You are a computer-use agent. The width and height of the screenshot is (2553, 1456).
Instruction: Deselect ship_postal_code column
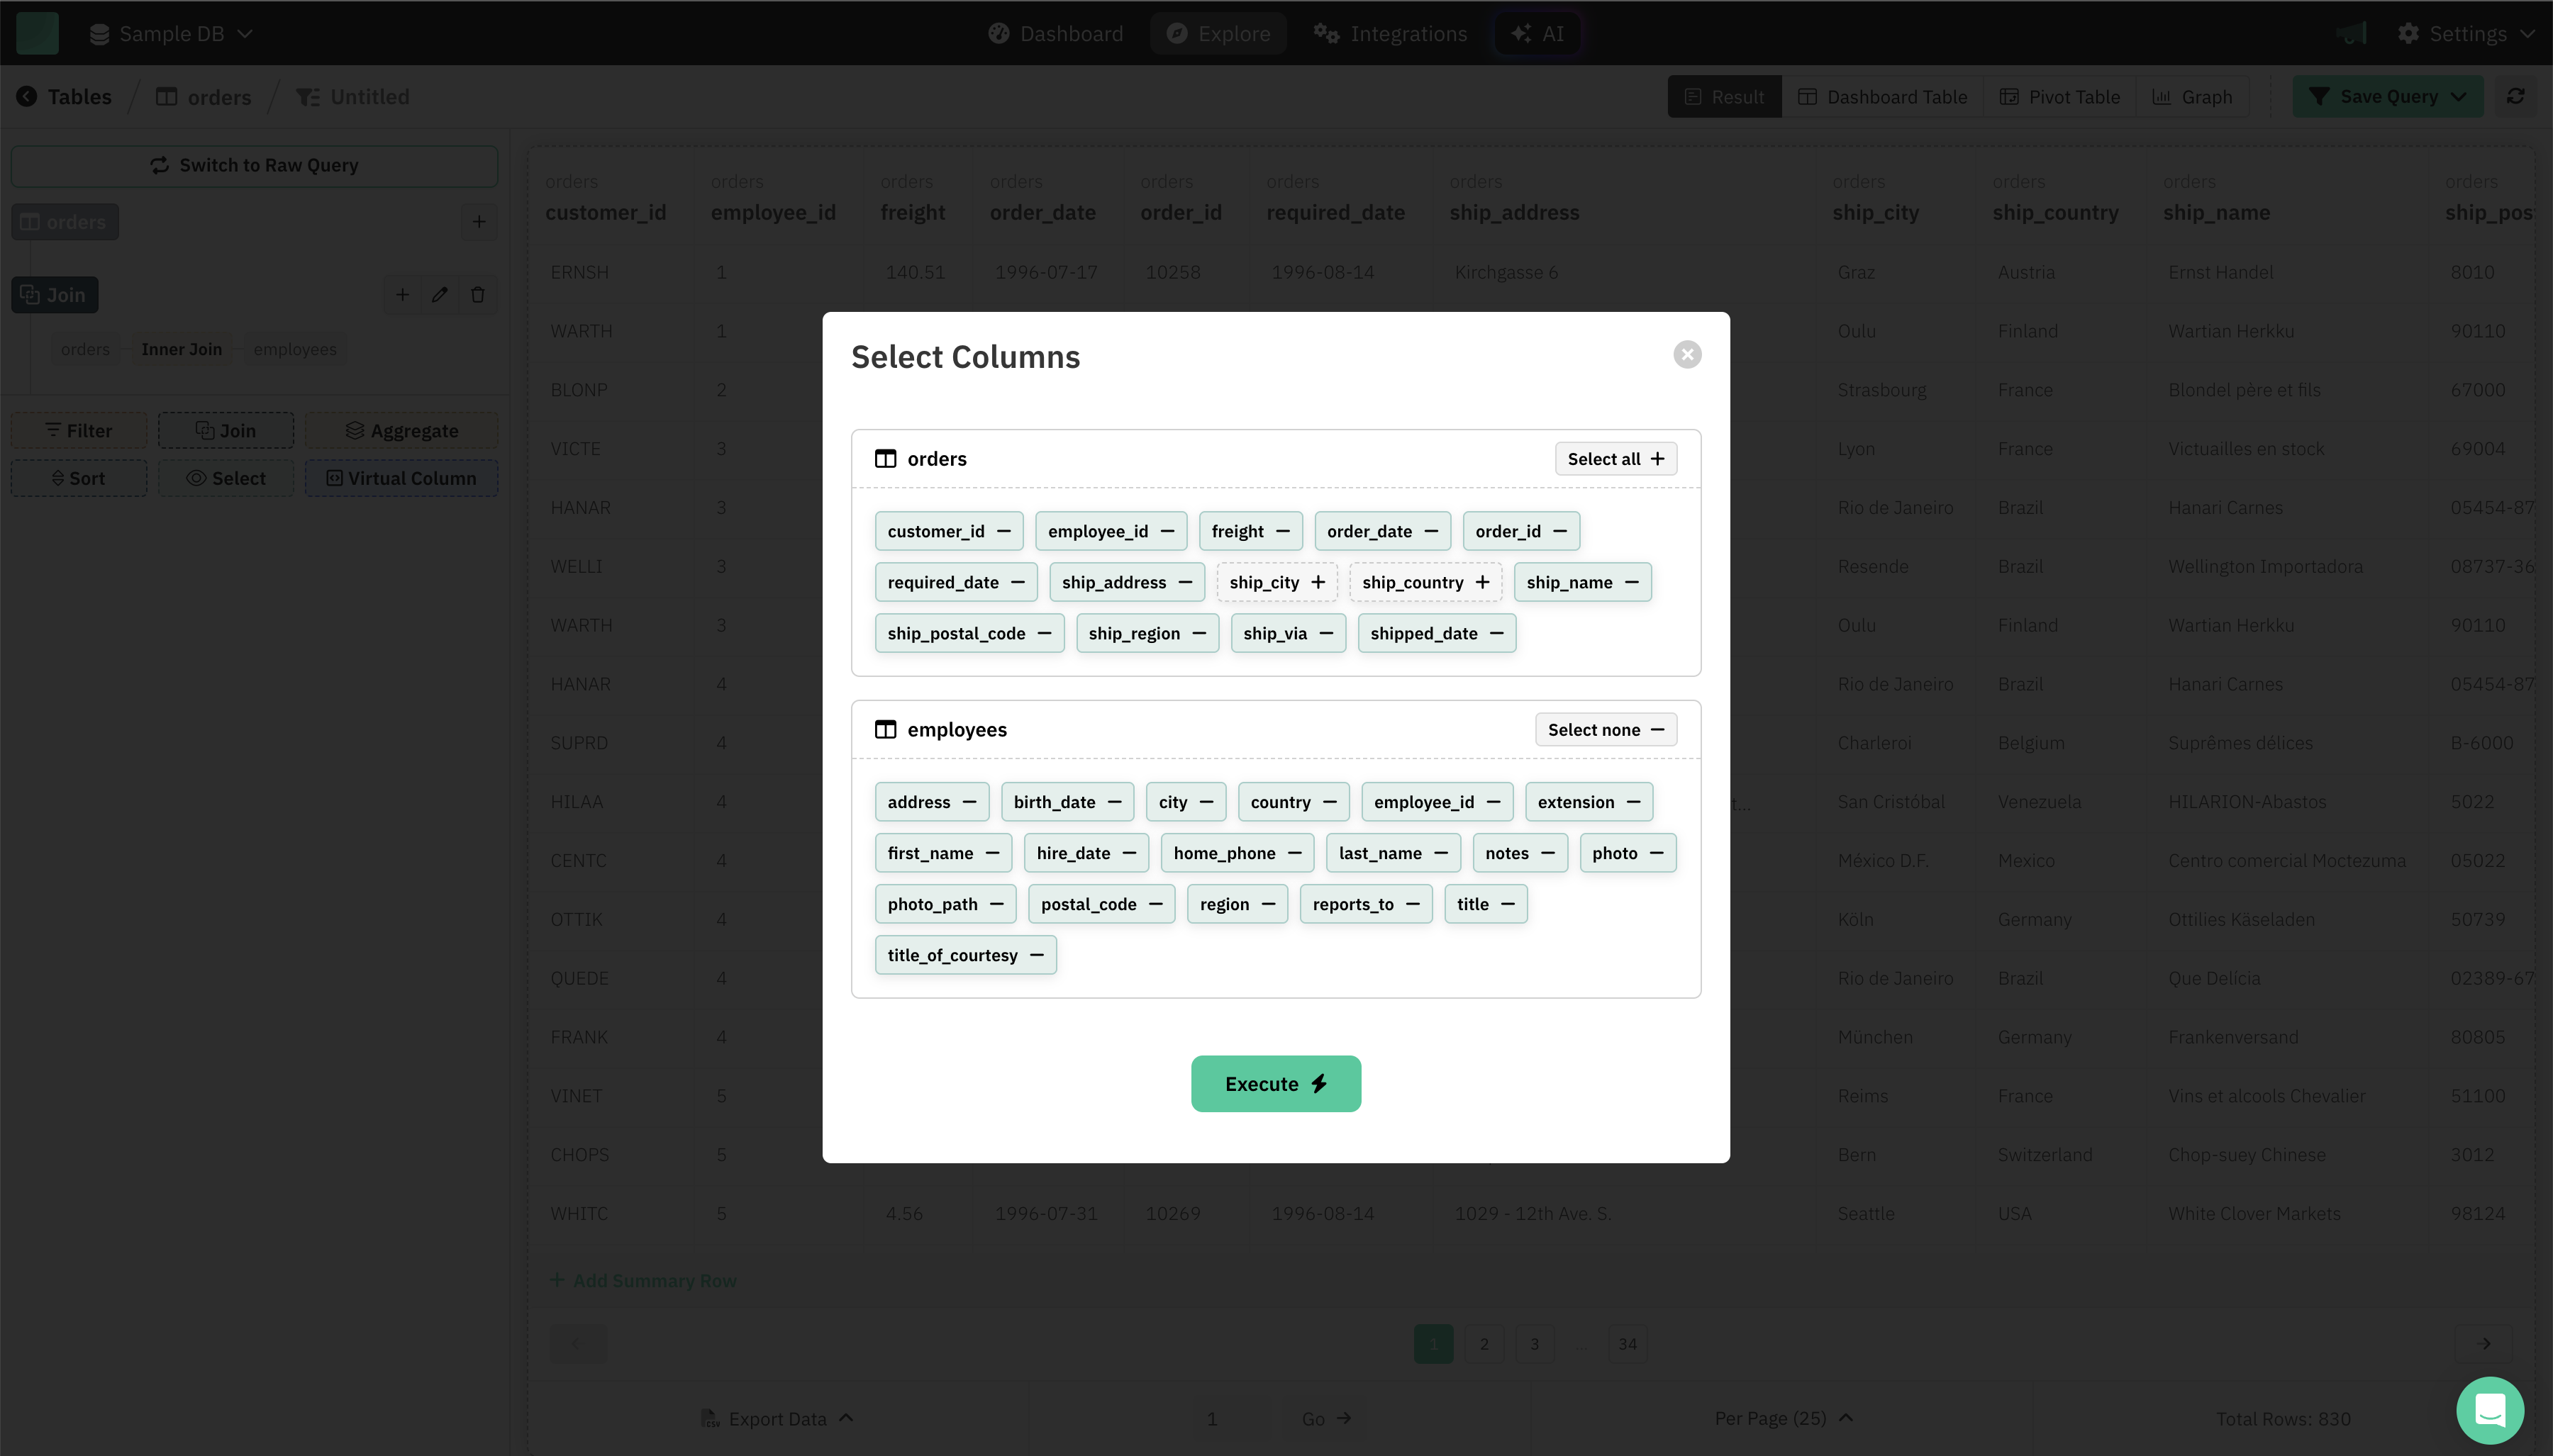[969, 633]
